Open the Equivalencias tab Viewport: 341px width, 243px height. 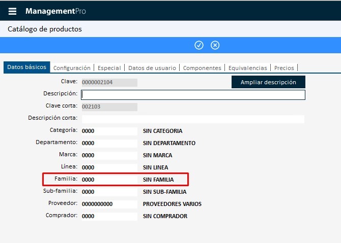(x=247, y=67)
